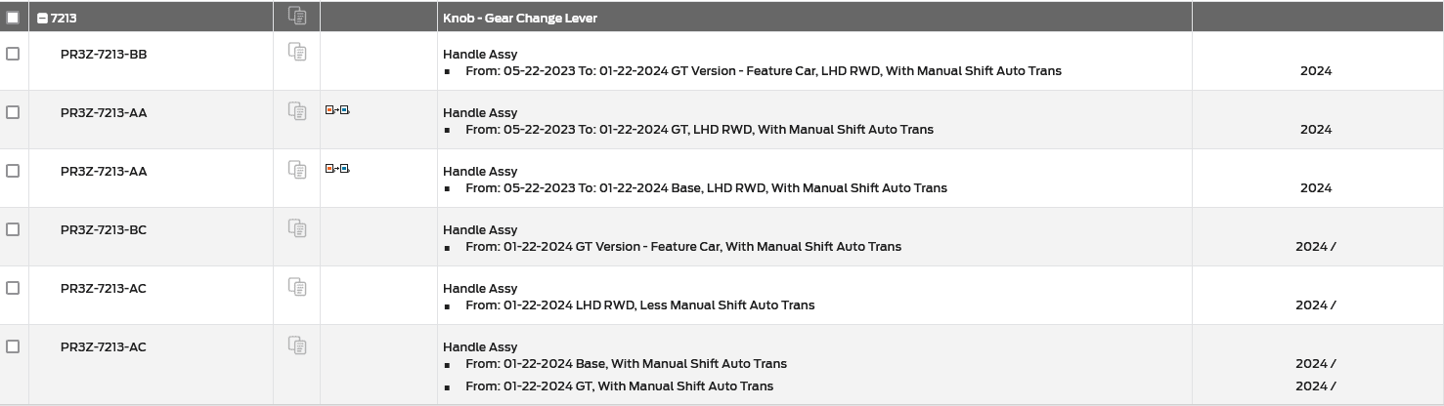Click copy icon for AA GT LHD RWD row
The width and height of the screenshot is (1444, 406).
pyautogui.click(x=297, y=111)
